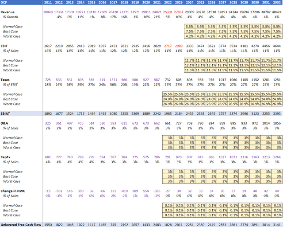Edit 2032 revenue Best Case 7.5% input

point(277,31)
